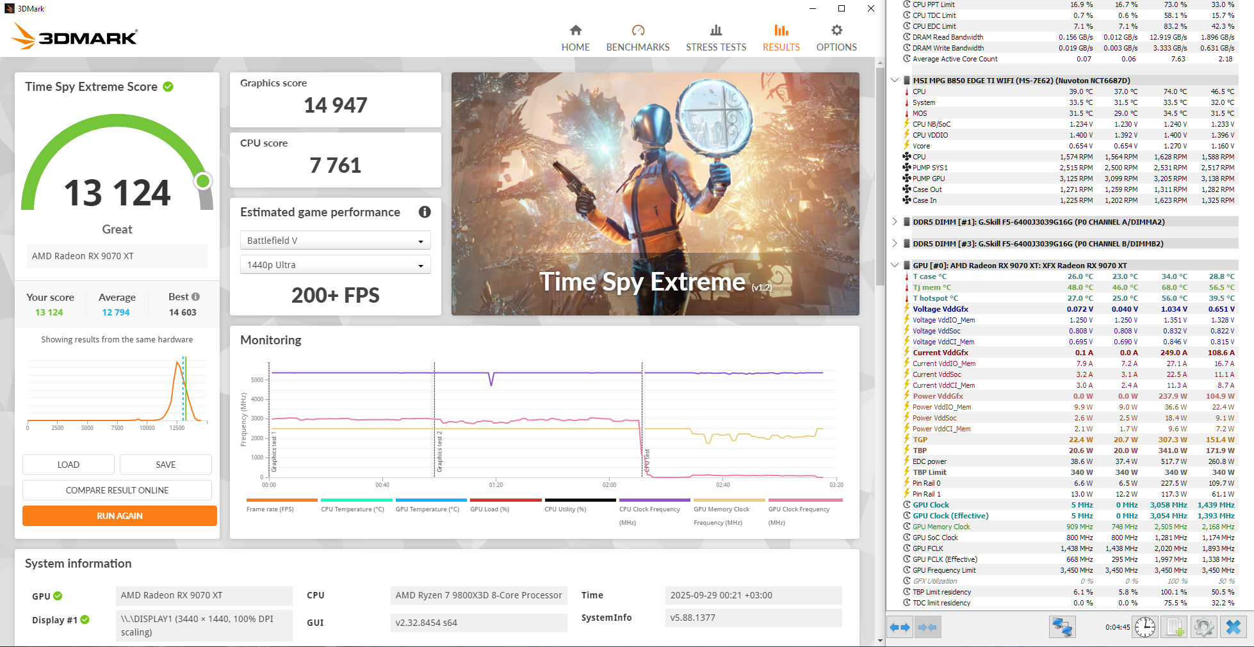The width and height of the screenshot is (1254, 647).
Task: Click the LOAD button
Action: (69, 465)
